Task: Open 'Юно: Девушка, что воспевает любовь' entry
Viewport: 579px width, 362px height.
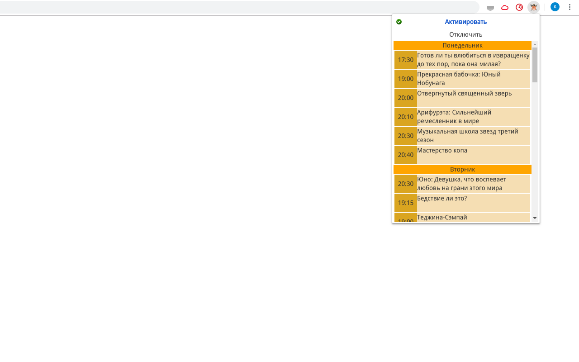Action: click(x=474, y=184)
